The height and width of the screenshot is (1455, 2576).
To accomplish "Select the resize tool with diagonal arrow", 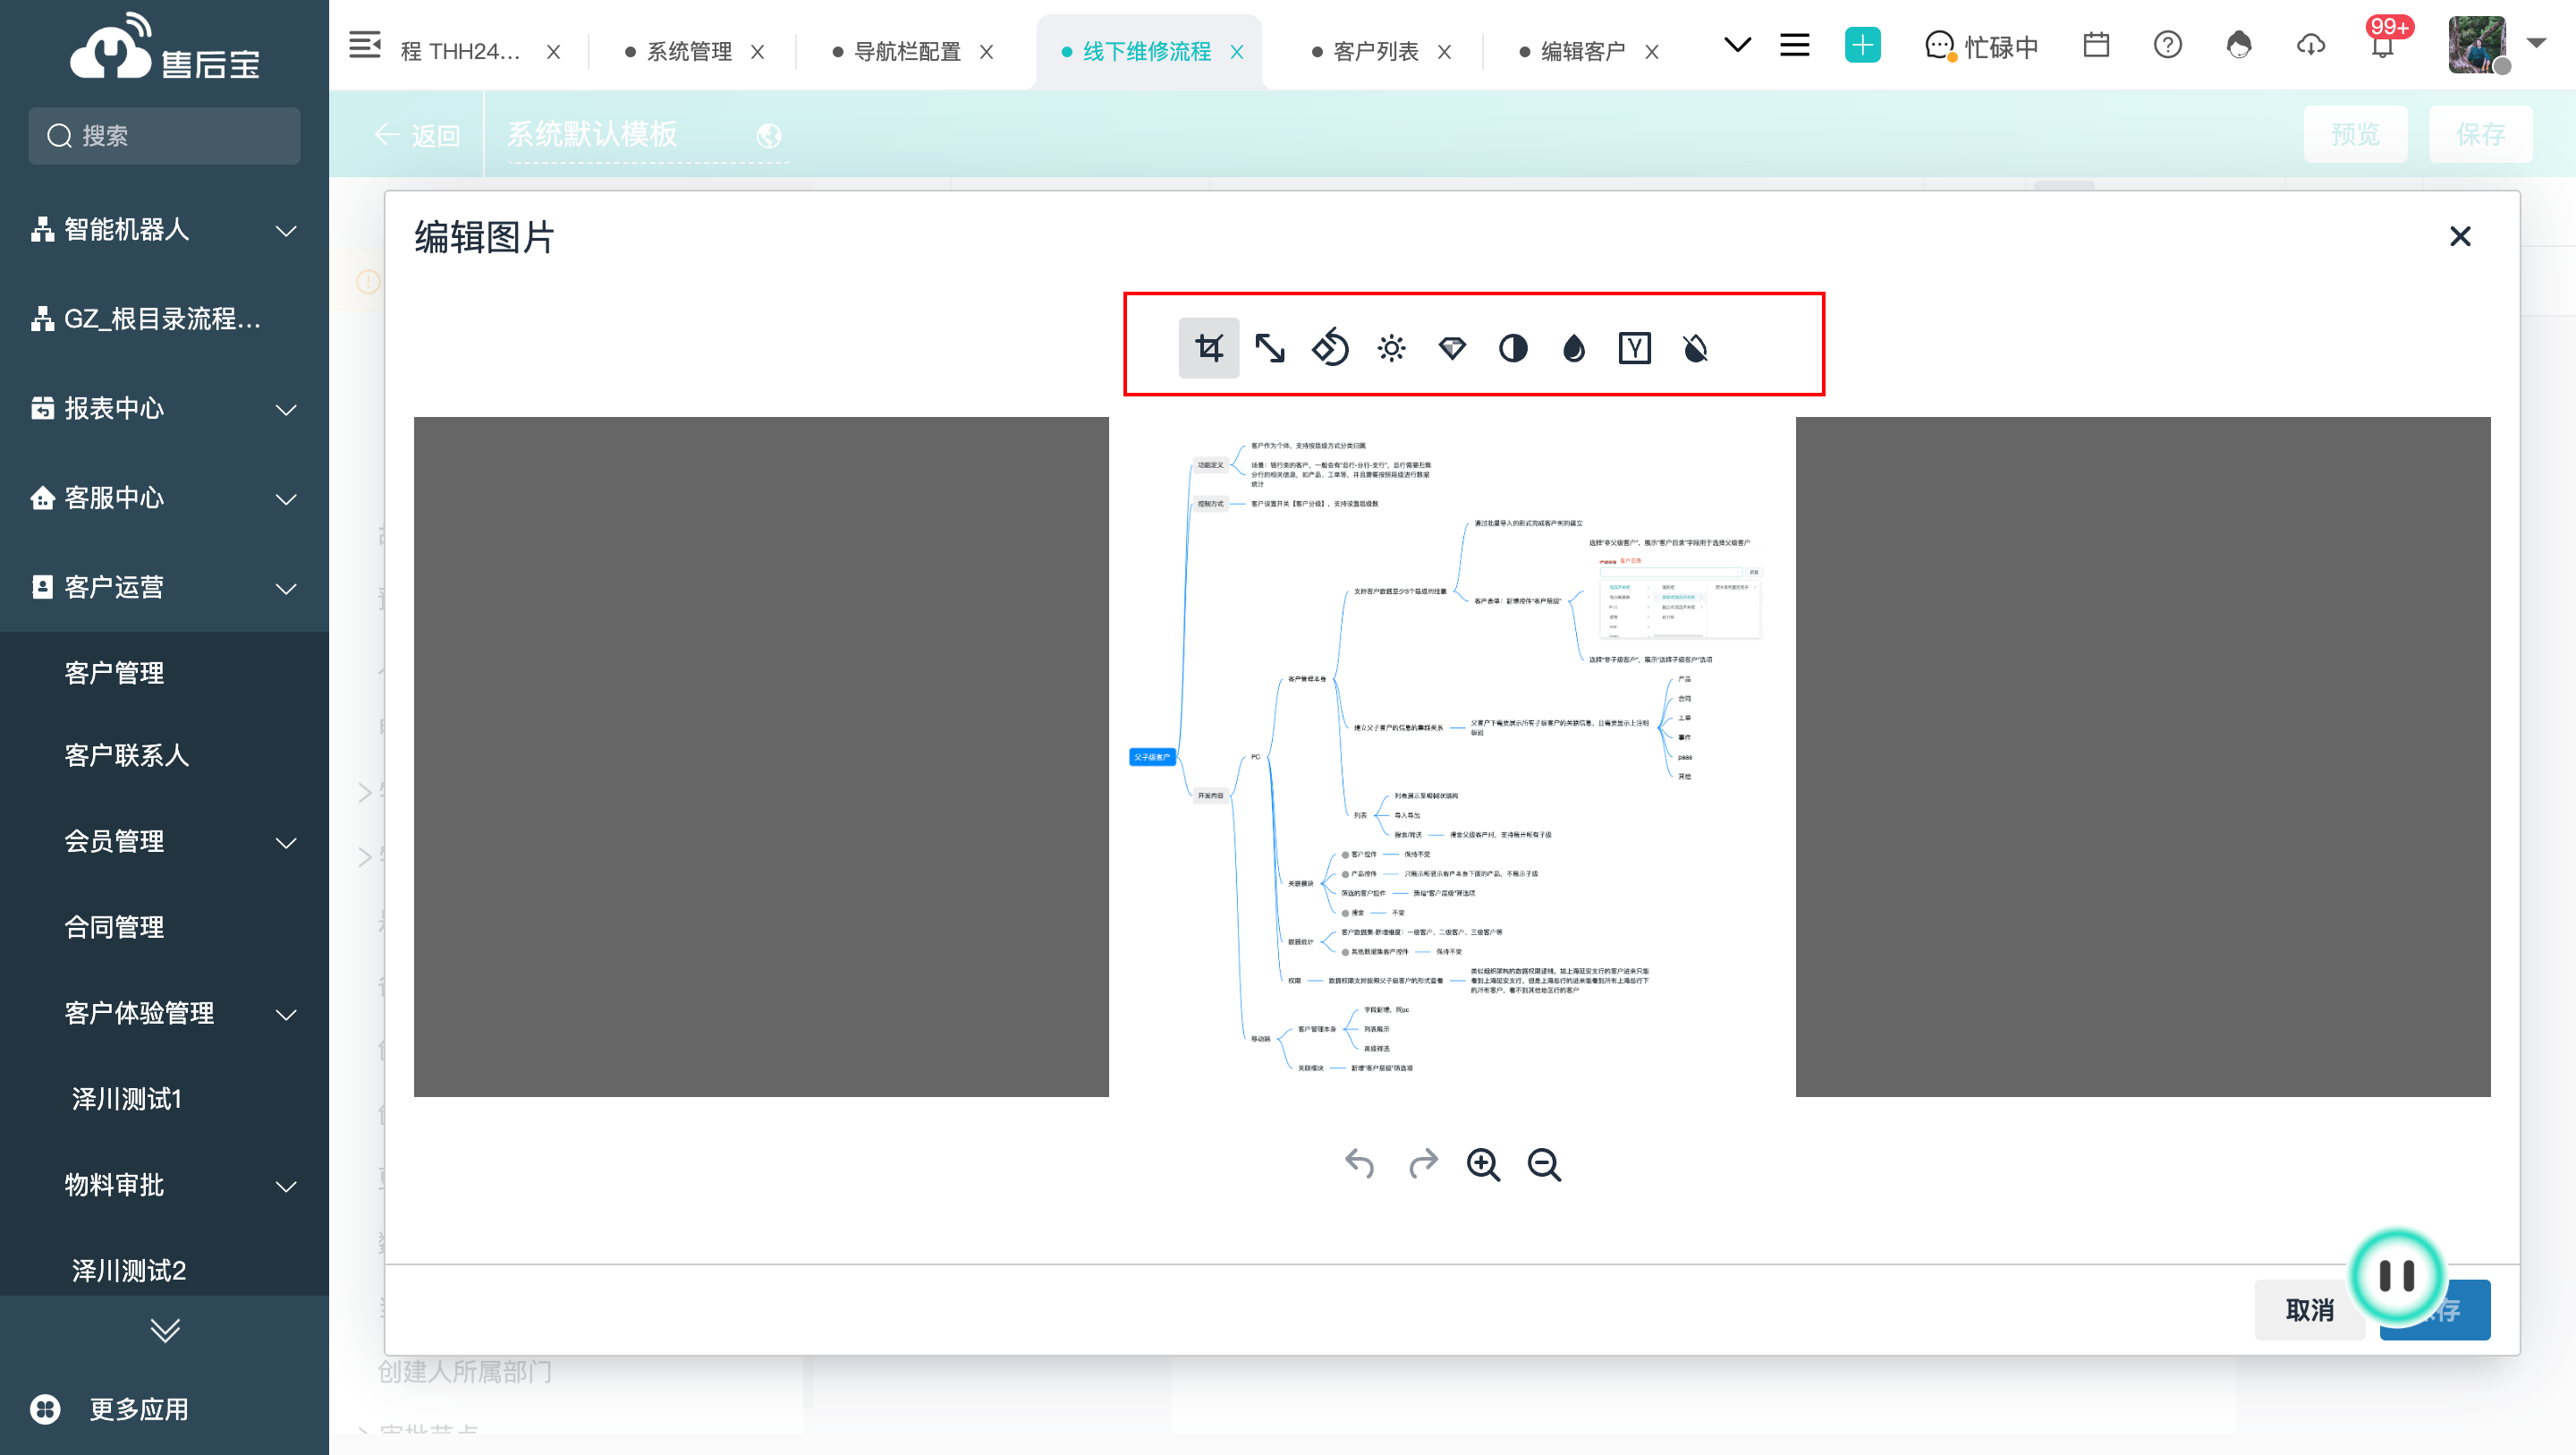I will (1270, 348).
